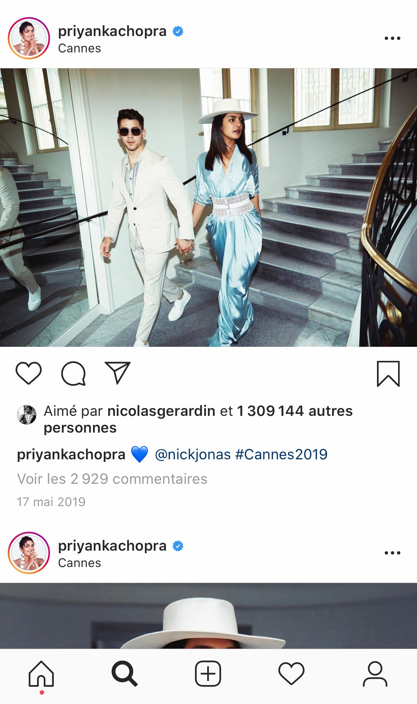Open nicolasgerardin's profile from likes

tap(161, 411)
